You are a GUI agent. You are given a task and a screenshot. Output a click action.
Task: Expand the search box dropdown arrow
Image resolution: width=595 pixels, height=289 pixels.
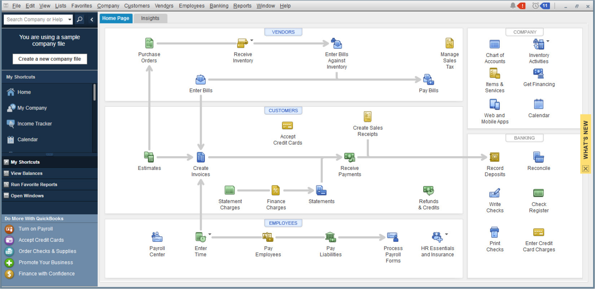click(70, 19)
